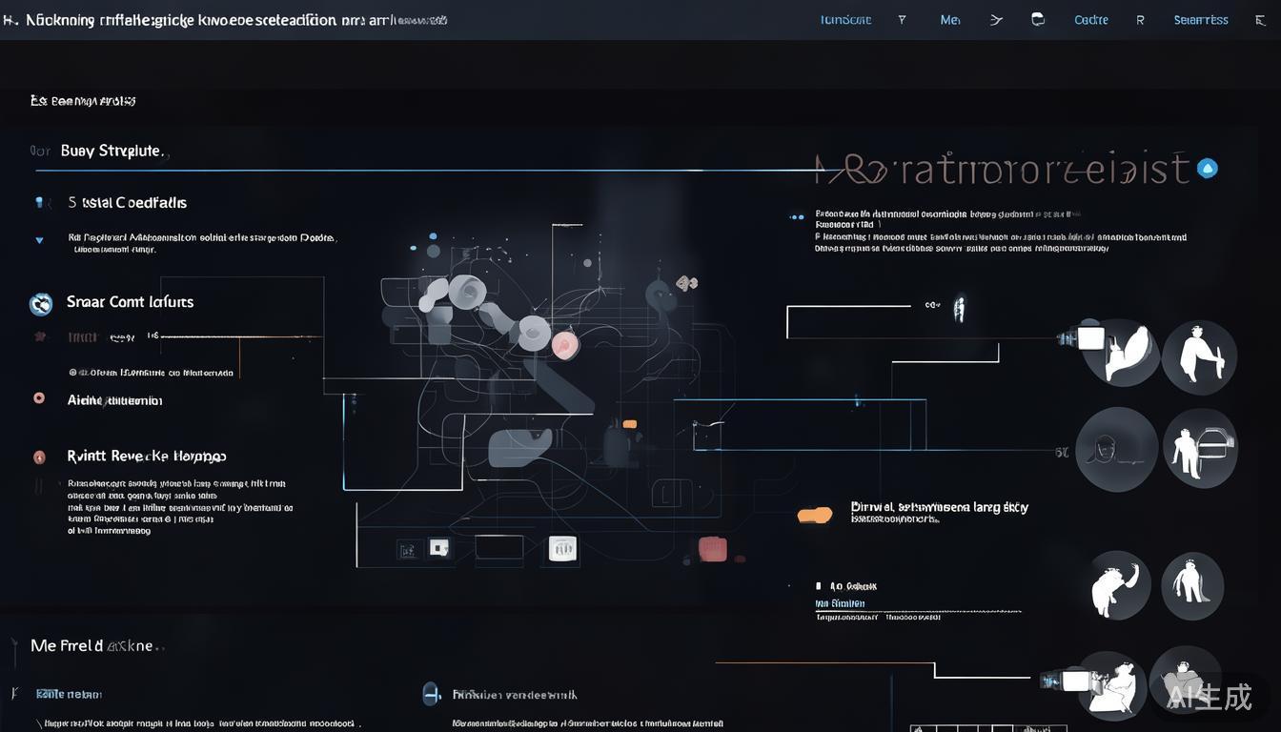This screenshot has width=1281, height=732.
Task: Toggle the blue marker beside S tstal Coedfatlis
Action: coord(39,202)
